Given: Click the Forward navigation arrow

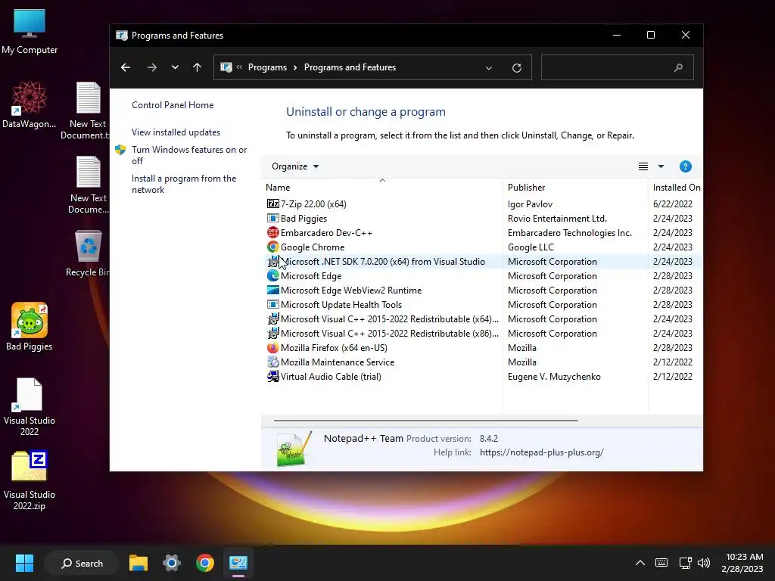Looking at the screenshot, I should (151, 67).
